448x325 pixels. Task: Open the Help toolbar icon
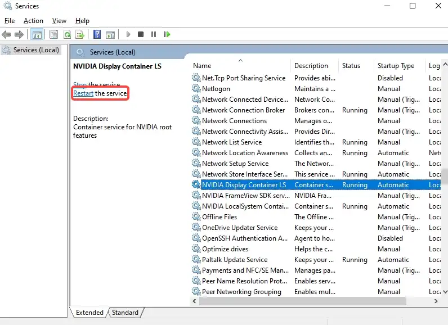tap(97, 34)
